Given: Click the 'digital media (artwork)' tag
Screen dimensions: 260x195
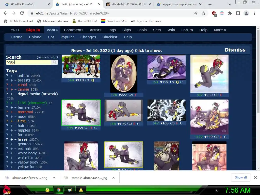Looking at the screenshot, I should pyautogui.click(x=38, y=94).
